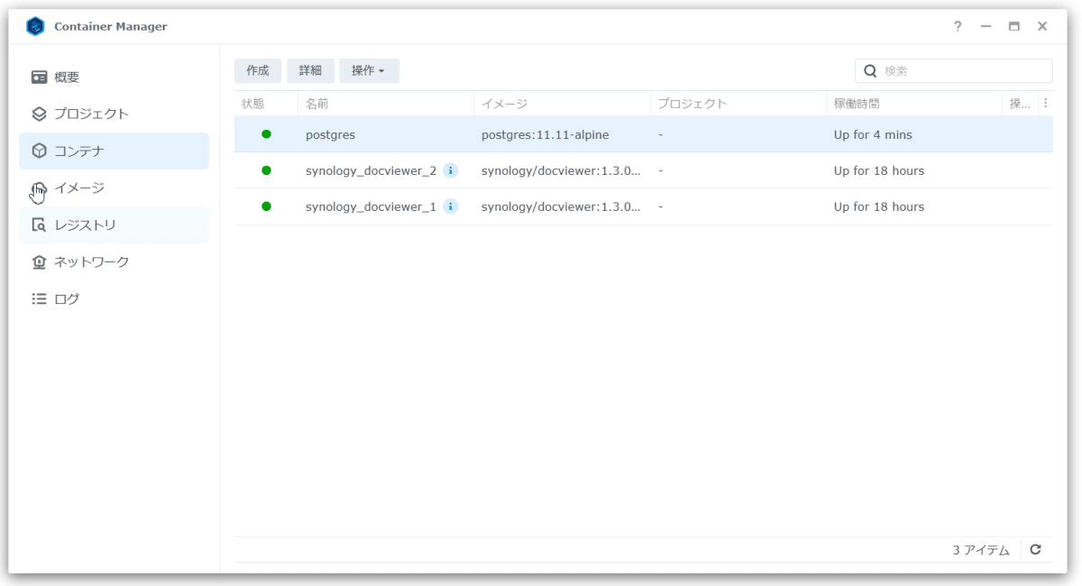Click the refresh icon at bottom right
Screen dimensions: 1082x586
click(x=1036, y=549)
